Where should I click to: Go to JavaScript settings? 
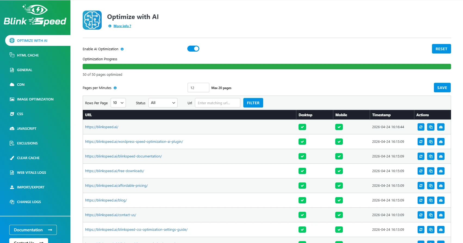tap(27, 128)
